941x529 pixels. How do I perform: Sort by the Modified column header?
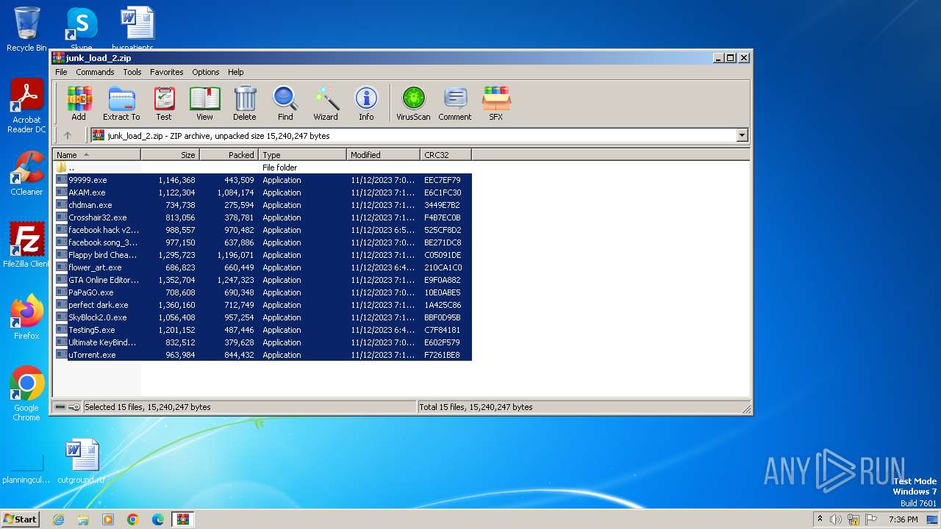coord(383,155)
